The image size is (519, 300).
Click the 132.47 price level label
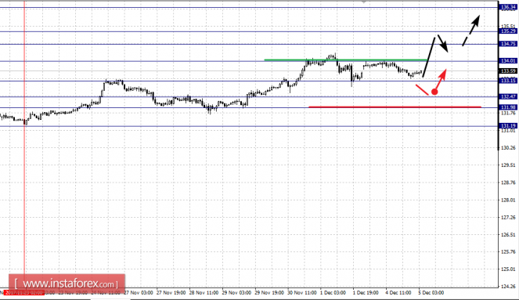coord(508,96)
